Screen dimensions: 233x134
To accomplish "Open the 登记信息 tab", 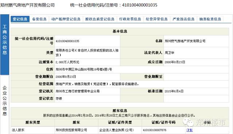I will click(x=20, y=19).
